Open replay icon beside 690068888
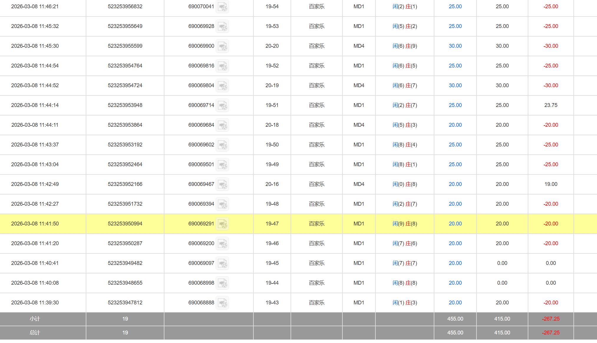 click(x=222, y=303)
